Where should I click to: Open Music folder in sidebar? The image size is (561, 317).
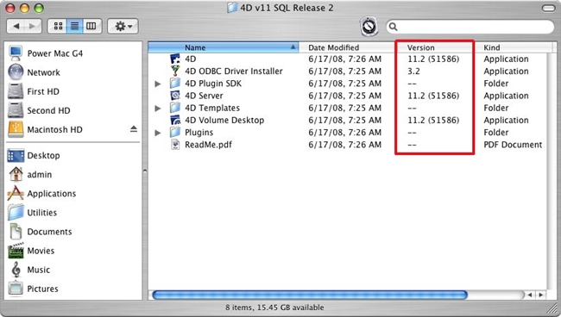[x=38, y=270]
